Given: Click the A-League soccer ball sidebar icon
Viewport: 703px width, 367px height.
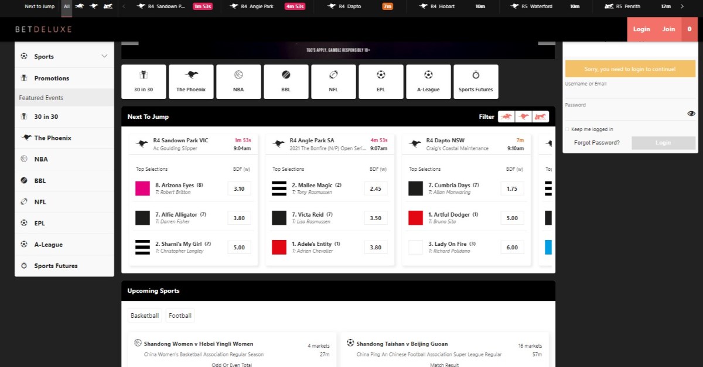Looking at the screenshot, I should coord(24,244).
